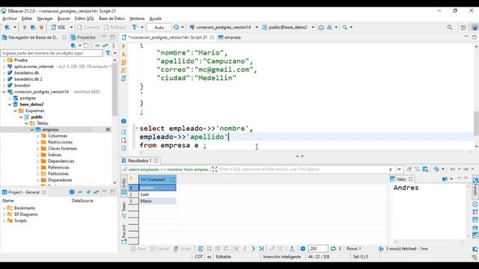Switch to the Proyectos tab
This screenshot has width=479, height=269.
(x=83, y=37)
